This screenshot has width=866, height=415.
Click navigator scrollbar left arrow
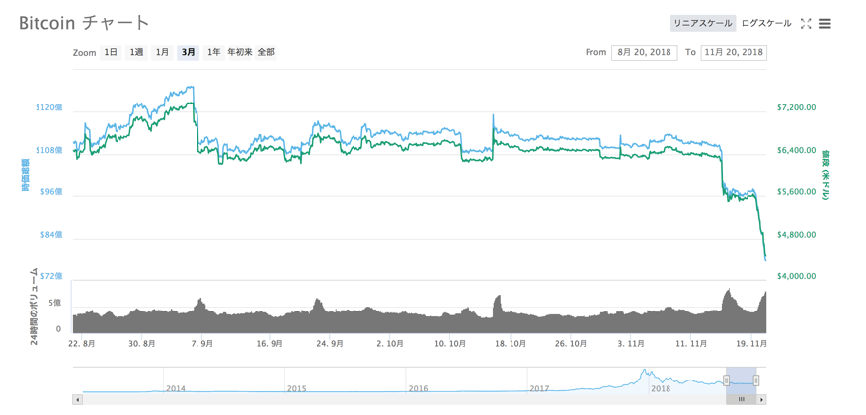77,399
